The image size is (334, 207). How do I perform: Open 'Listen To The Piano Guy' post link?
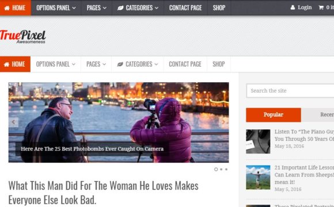304,135
